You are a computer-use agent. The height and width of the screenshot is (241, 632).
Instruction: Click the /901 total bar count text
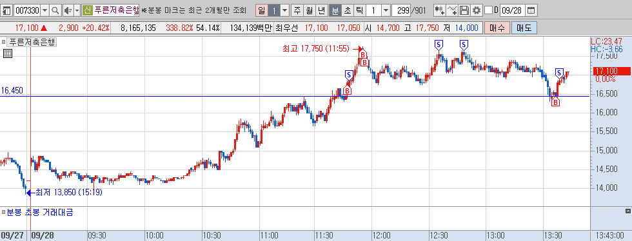pyautogui.click(x=419, y=10)
